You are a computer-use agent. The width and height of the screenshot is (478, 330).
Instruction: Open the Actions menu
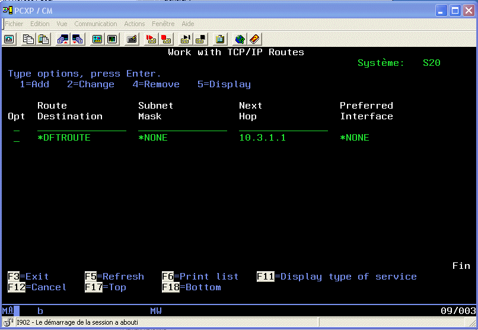click(135, 24)
